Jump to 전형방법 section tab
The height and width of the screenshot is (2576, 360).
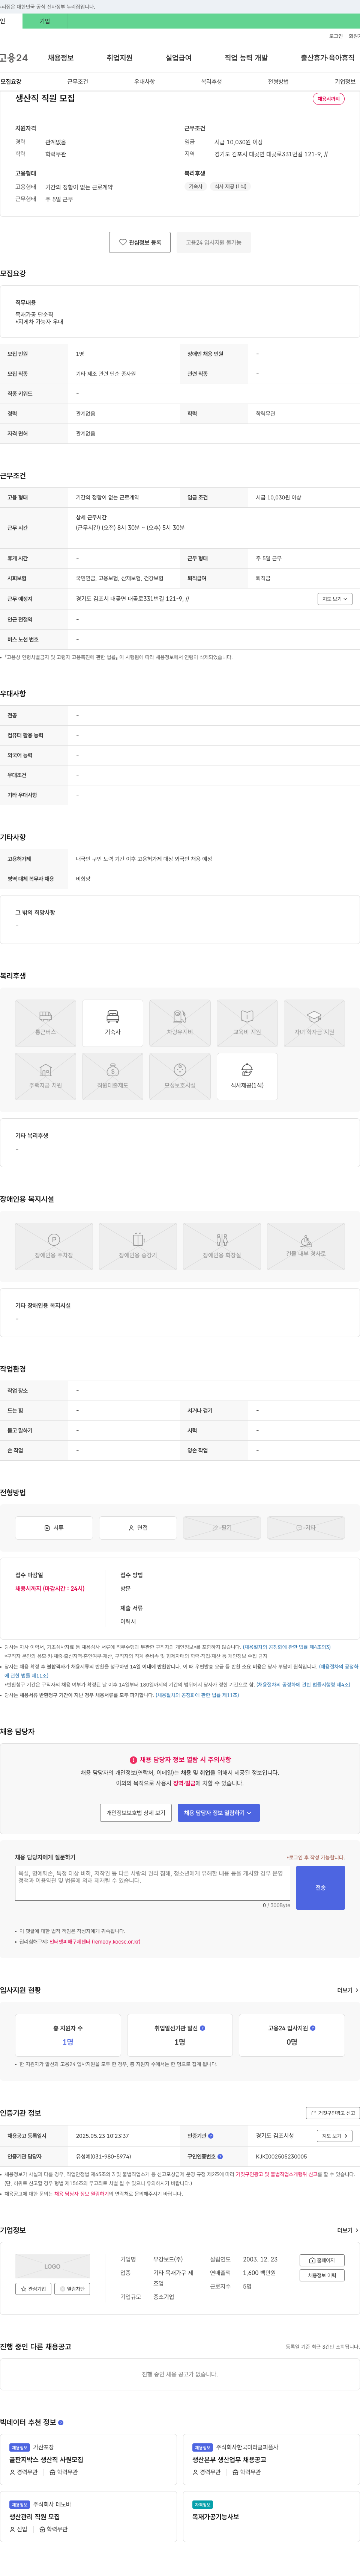pos(278,82)
